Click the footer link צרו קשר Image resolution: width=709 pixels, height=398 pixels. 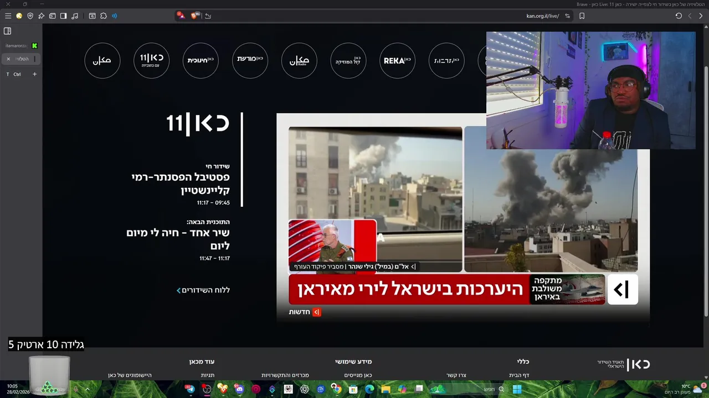tap(456, 375)
